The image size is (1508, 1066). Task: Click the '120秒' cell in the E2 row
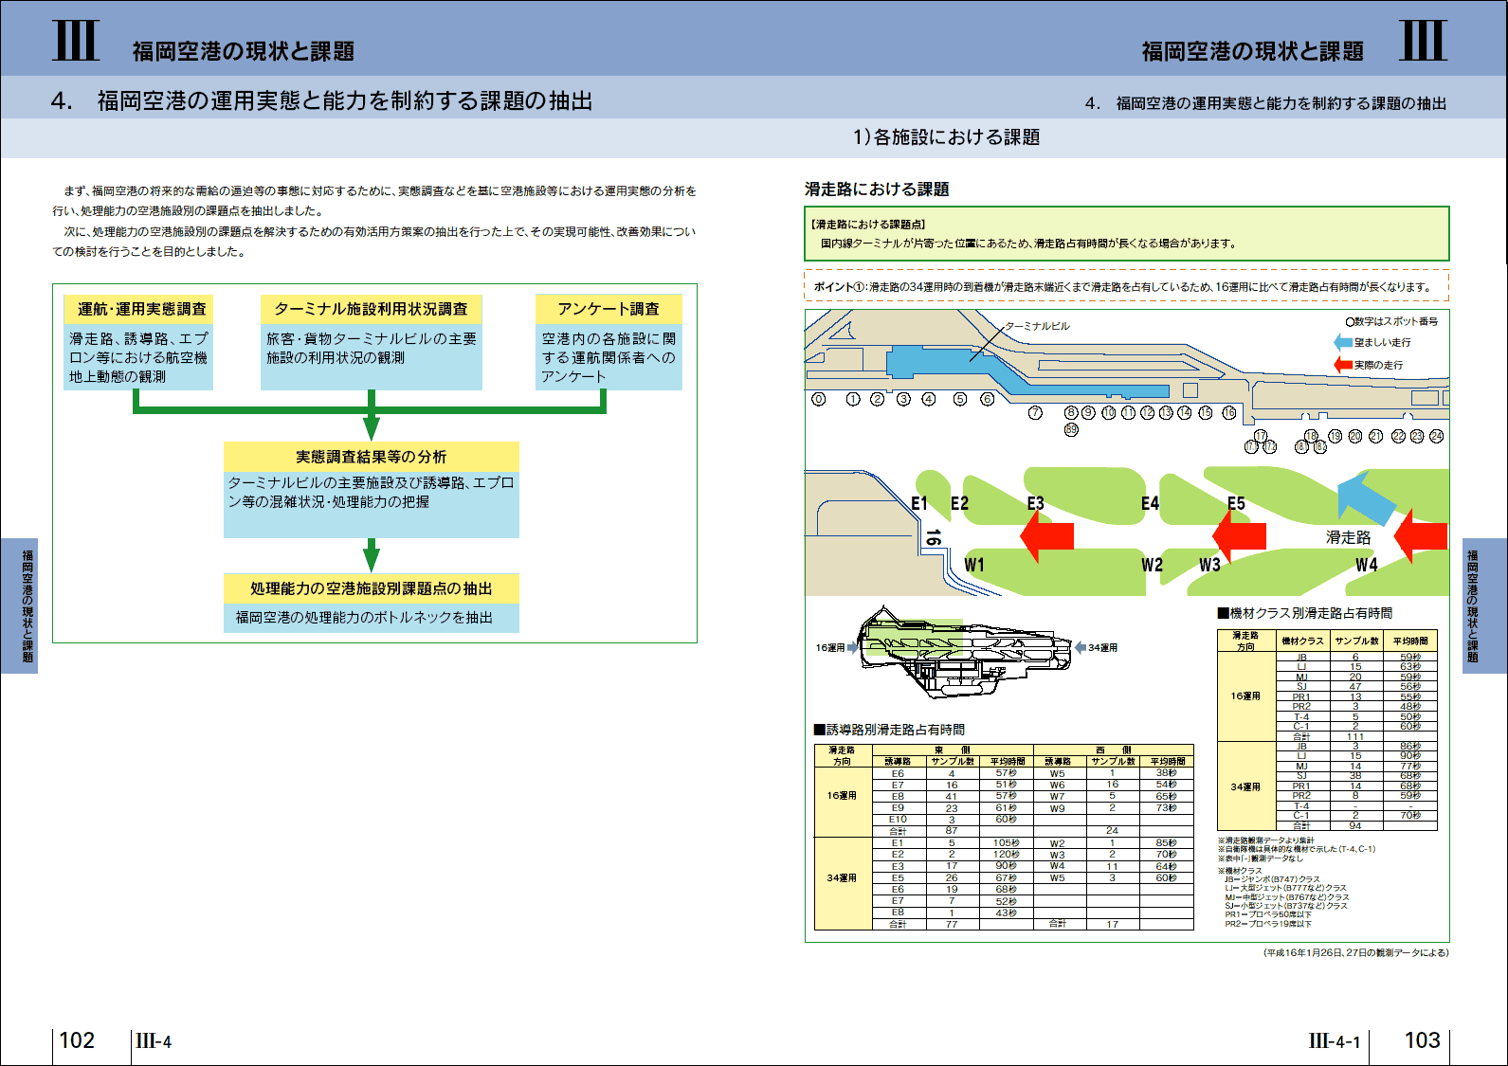click(x=1007, y=855)
